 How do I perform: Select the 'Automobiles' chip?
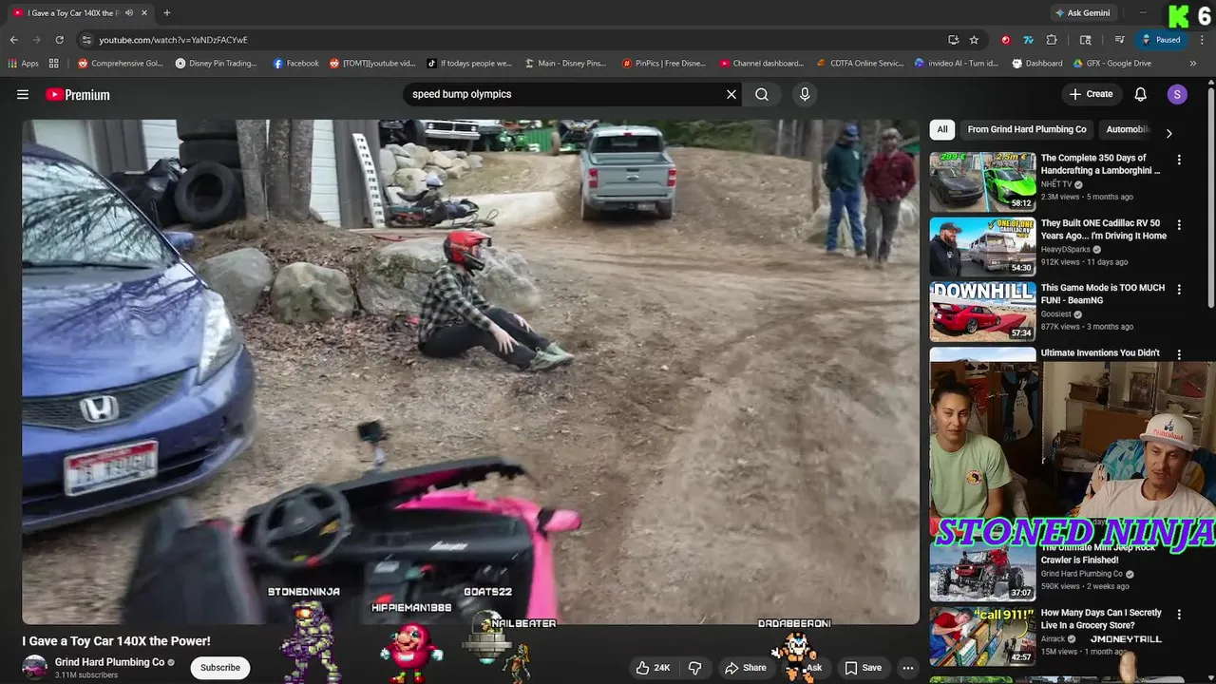[1128, 129]
